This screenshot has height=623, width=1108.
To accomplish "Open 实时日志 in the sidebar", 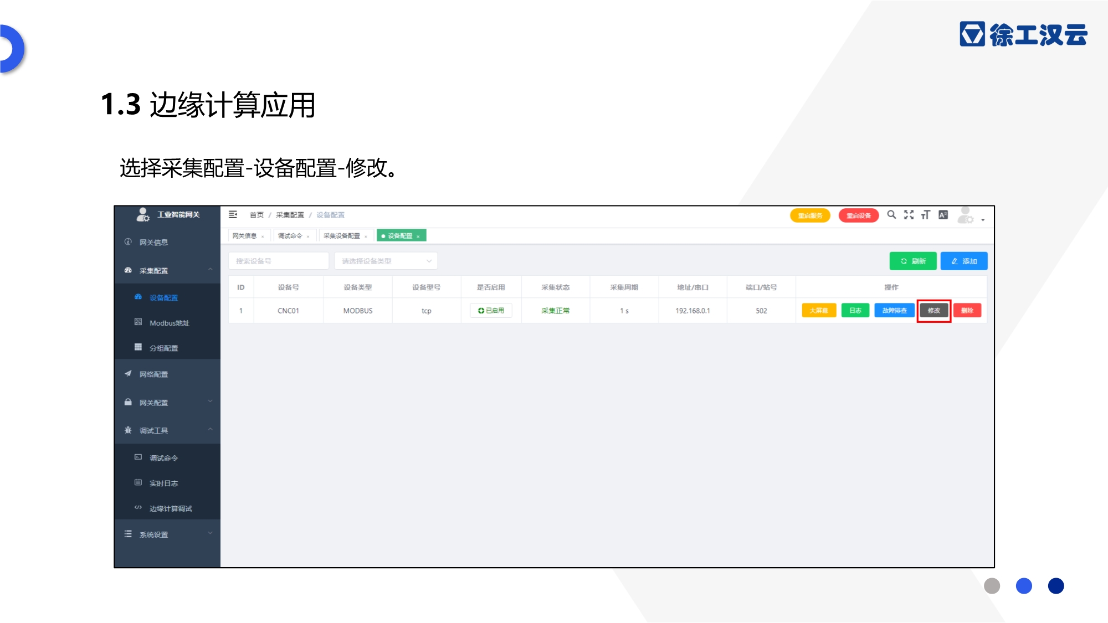I will (x=167, y=483).
